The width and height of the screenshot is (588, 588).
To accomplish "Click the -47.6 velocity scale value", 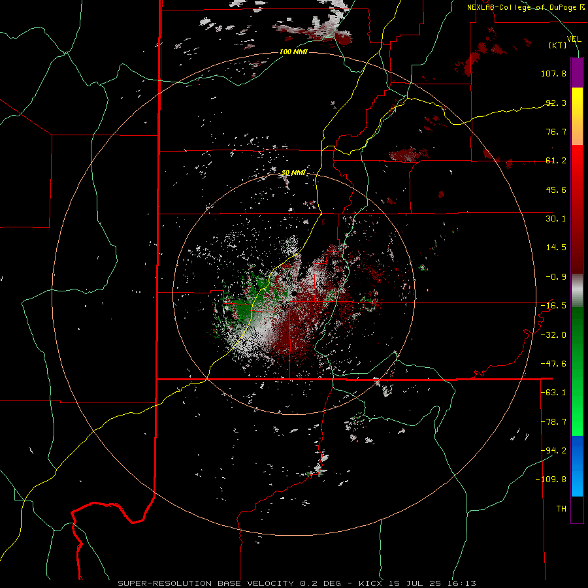I will click(x=553, y=364).
